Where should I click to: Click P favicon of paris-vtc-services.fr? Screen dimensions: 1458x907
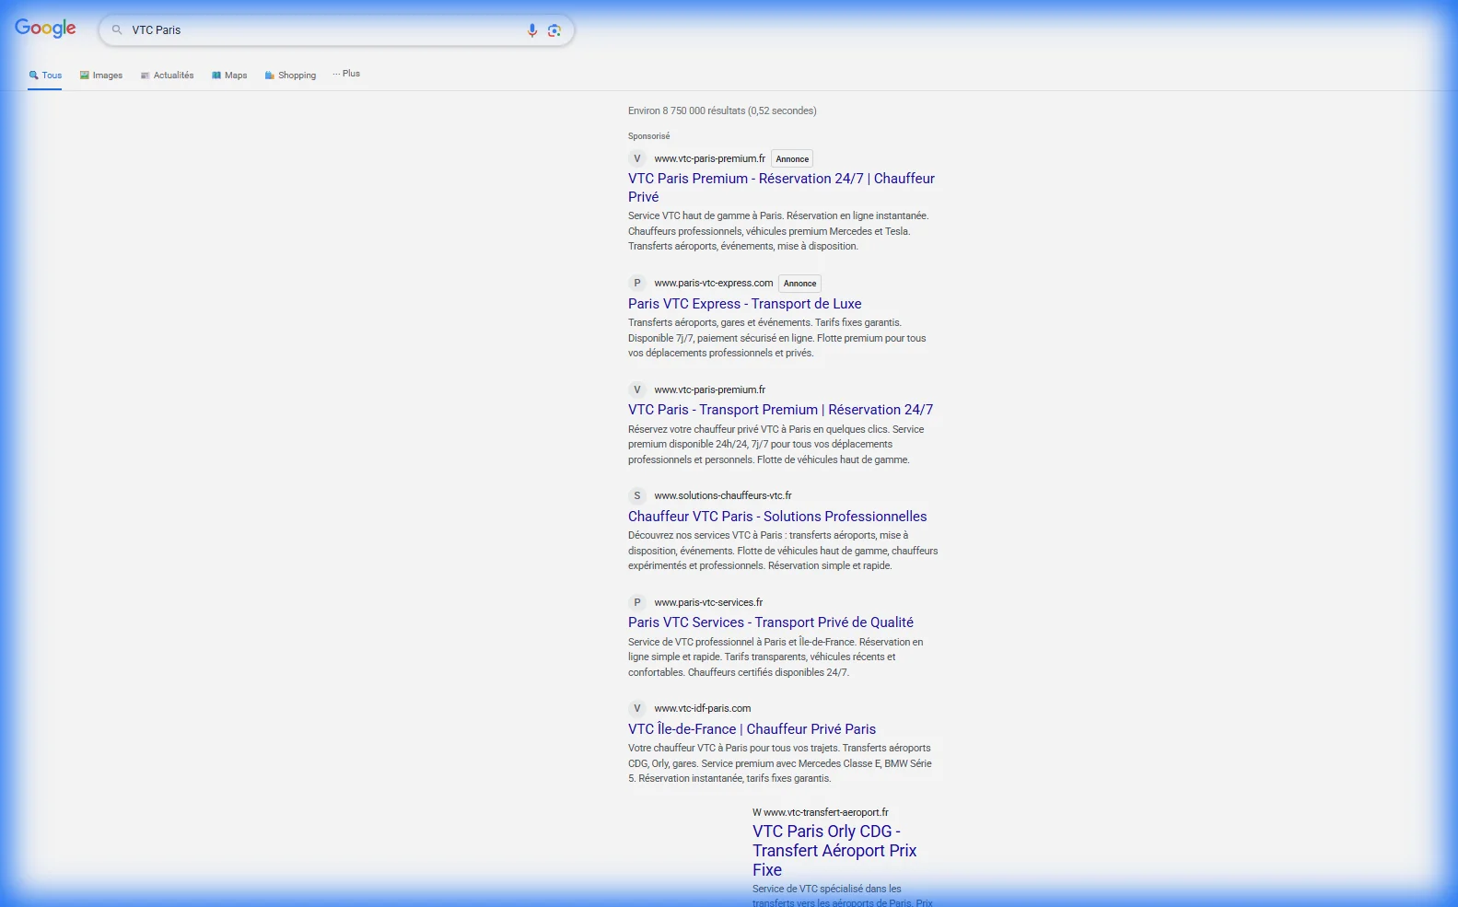(x=636, y=602)
